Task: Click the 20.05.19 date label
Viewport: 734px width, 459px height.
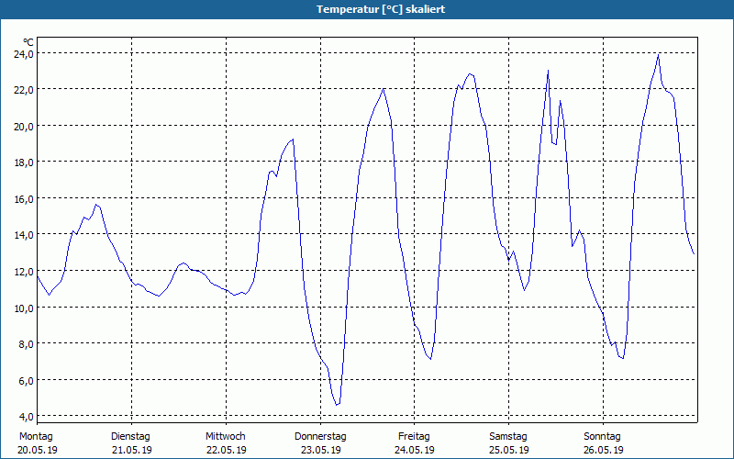Action: 38,450
